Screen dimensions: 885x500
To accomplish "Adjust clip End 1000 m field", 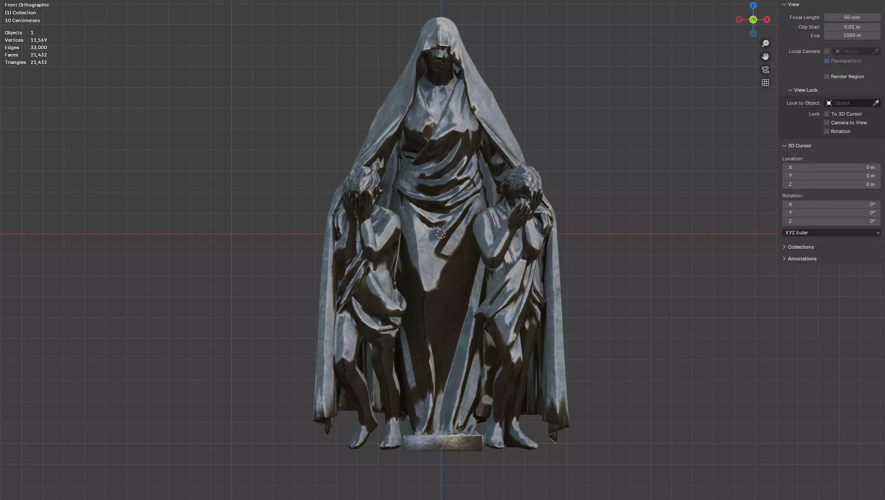I will 852,35.
